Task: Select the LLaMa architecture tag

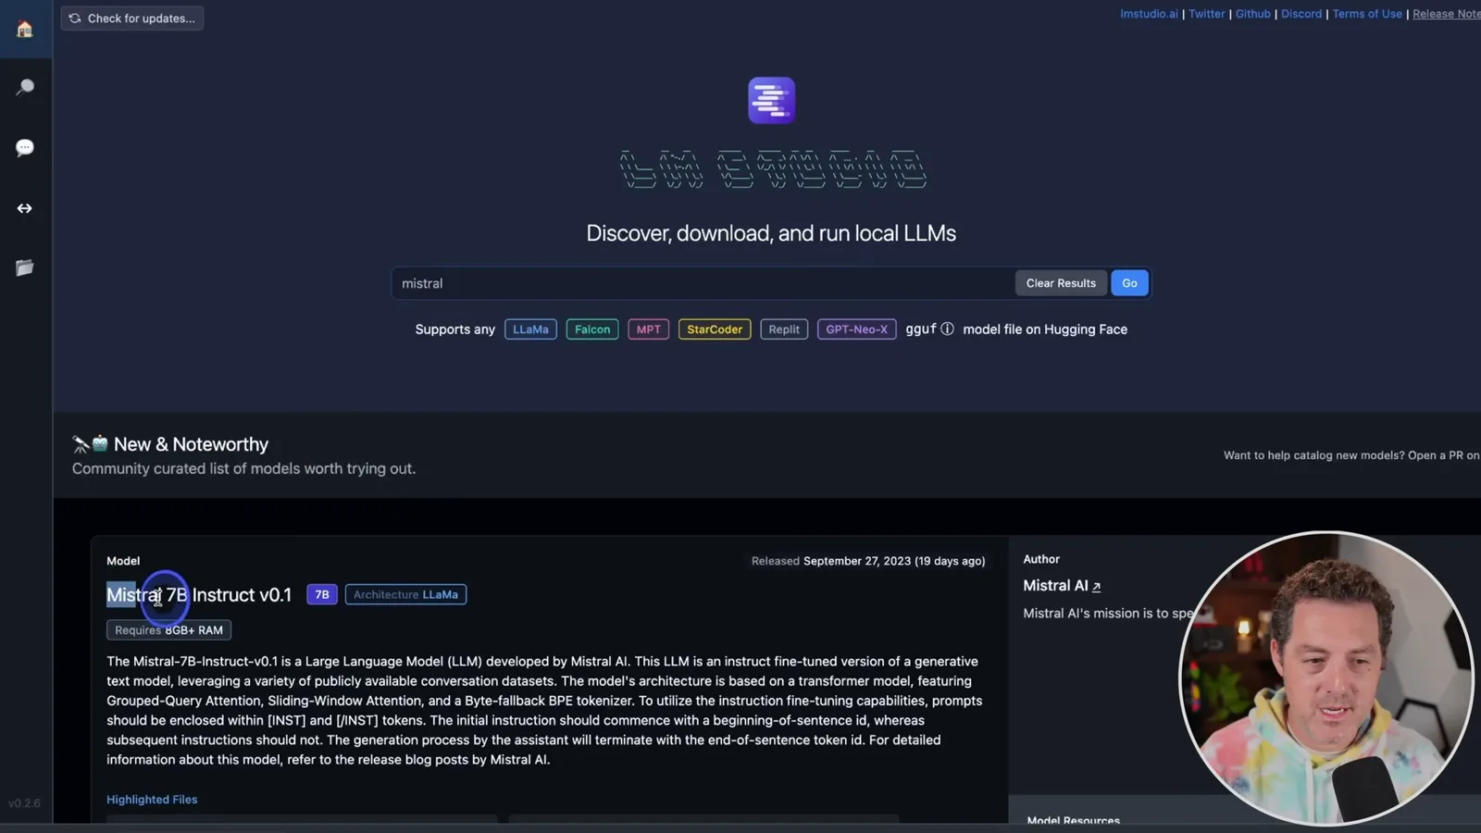Action: point(530,329)
